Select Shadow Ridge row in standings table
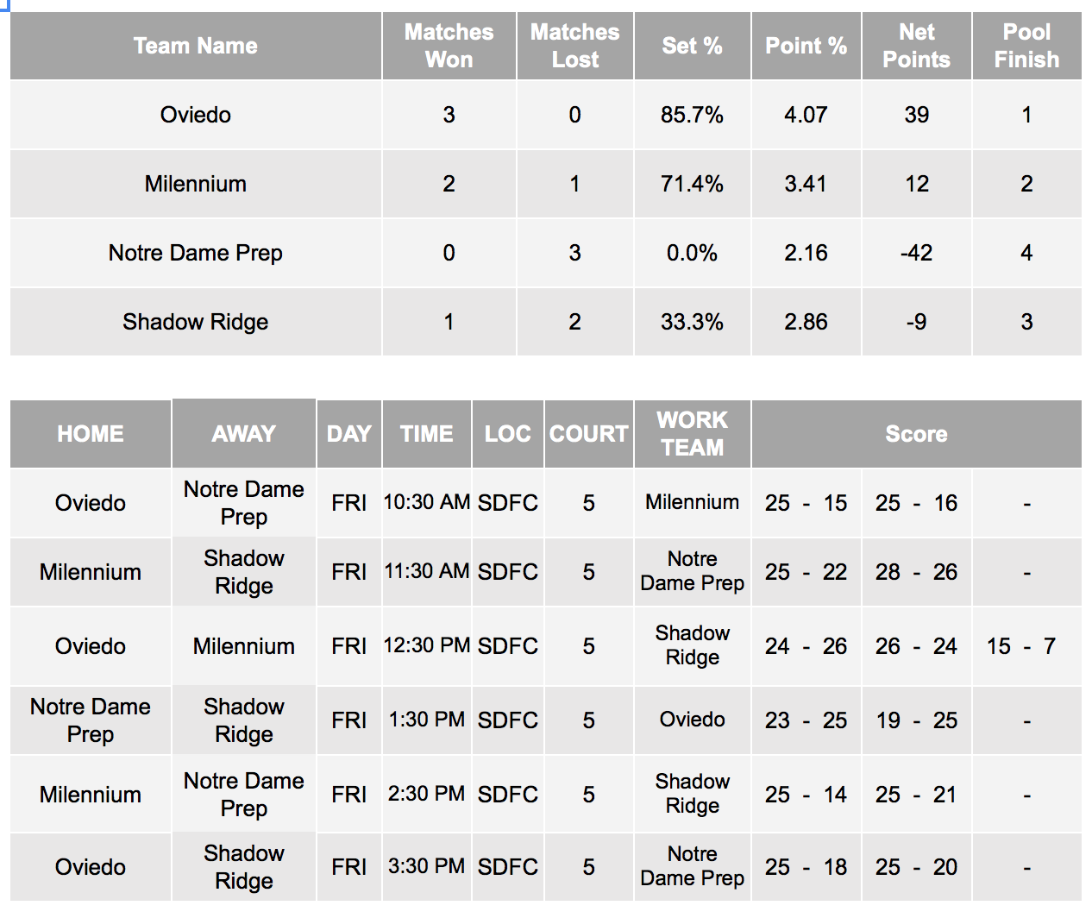Viewport: 1092px width, 918px height. click(x=546, y=322)
